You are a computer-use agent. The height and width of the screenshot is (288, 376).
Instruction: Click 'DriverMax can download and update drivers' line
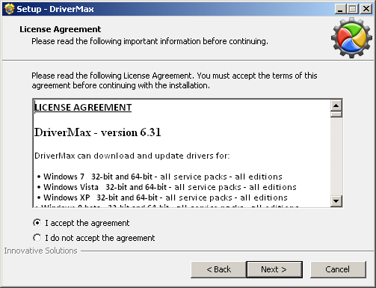[x=132, y=156]
